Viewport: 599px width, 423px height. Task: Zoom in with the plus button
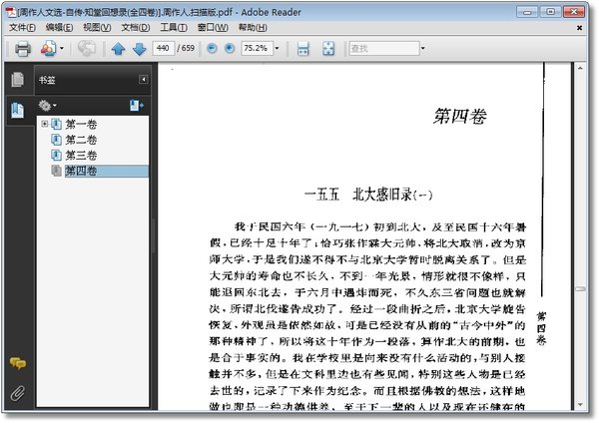[230, 48]
